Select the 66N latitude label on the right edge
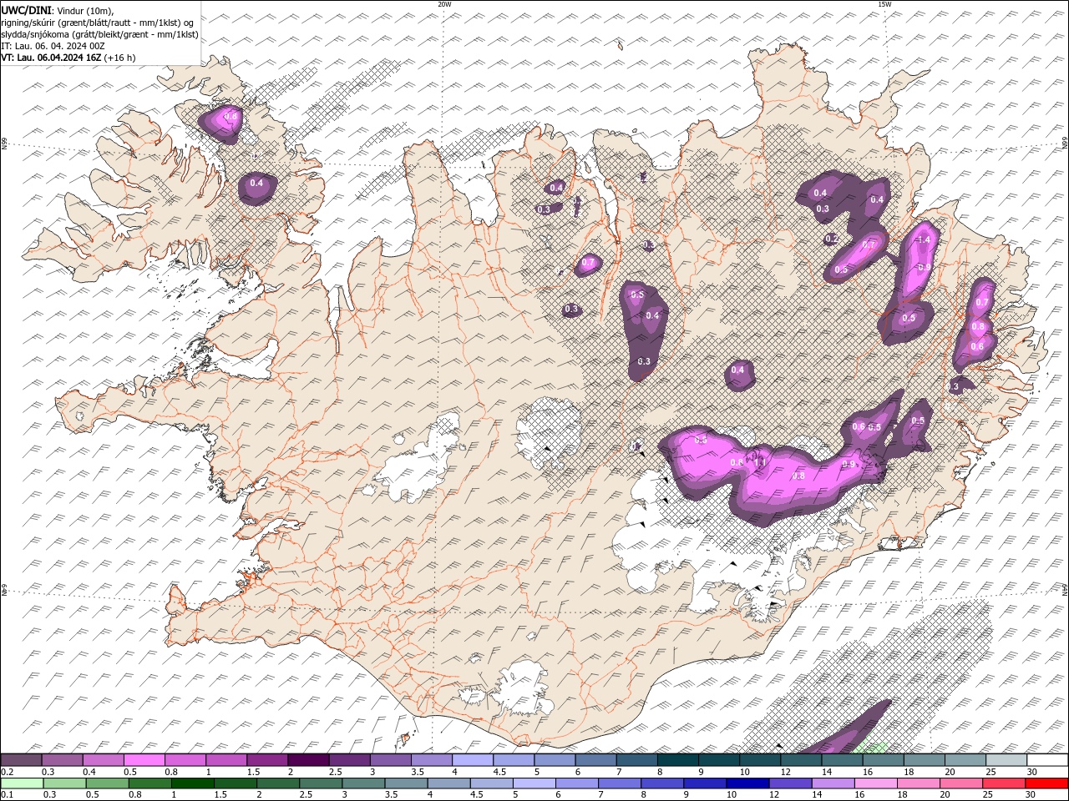The width and height of the screenshot is (1069, 801). 1065,143
